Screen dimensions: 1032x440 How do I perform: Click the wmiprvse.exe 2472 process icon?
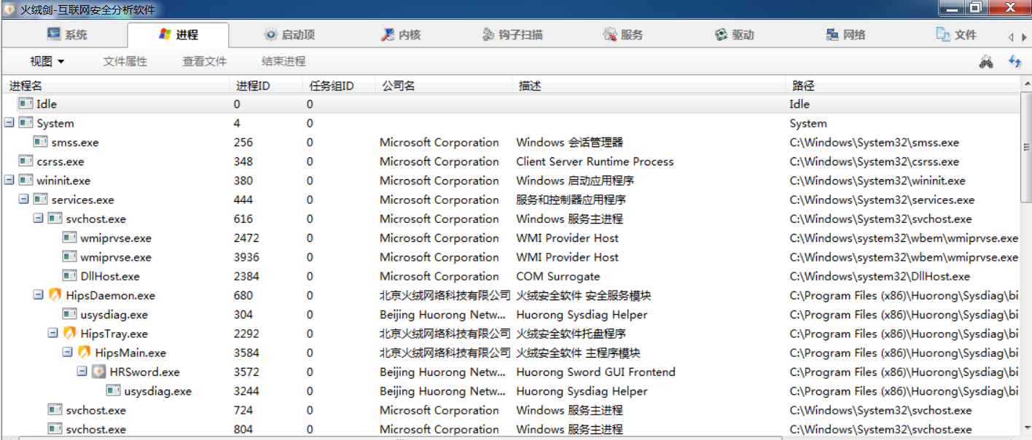(69, 238)
